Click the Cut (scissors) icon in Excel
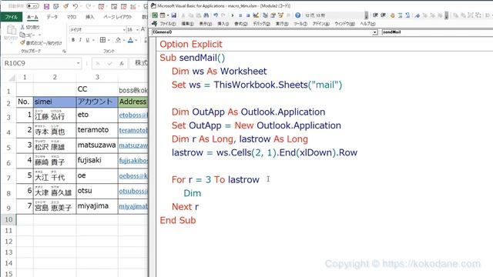The width and height of the screenshot is (493, 277). (22, 28)
